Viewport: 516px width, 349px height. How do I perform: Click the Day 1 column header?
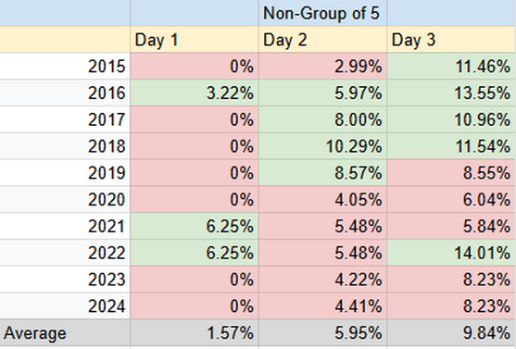tap(195, 40)
